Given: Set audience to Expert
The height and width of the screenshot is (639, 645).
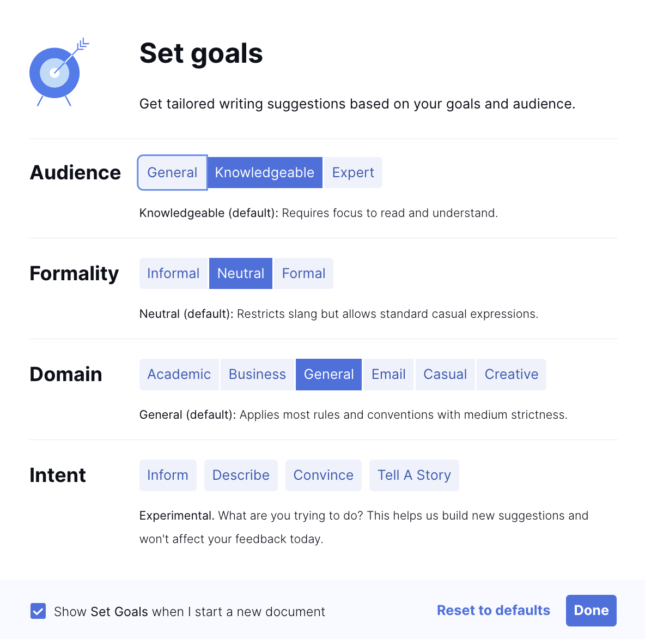Looking at the screenshot, I should click(353, 173).
